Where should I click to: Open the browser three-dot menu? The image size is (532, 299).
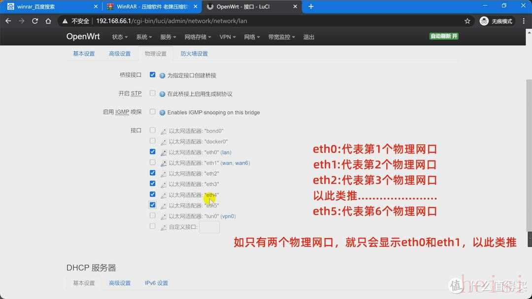(x=523, y=21)
